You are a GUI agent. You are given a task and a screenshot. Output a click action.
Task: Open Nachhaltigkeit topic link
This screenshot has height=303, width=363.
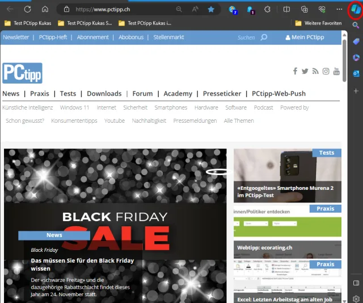coord(149,121)
